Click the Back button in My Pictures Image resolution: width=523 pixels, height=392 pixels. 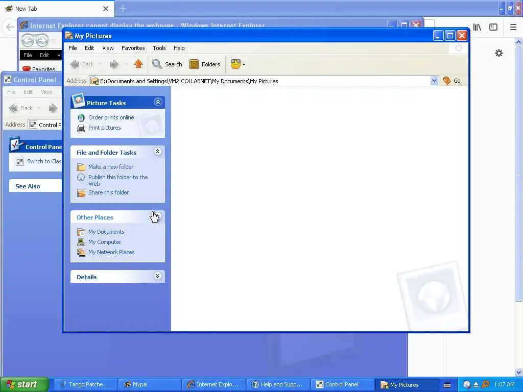tap(82, 64)
